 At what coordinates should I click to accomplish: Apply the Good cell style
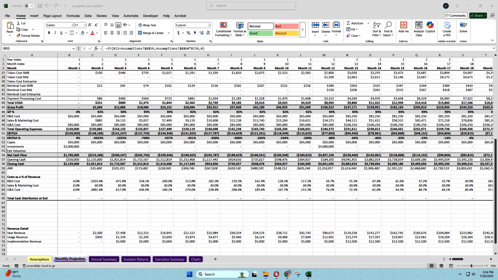pos(261,33)
